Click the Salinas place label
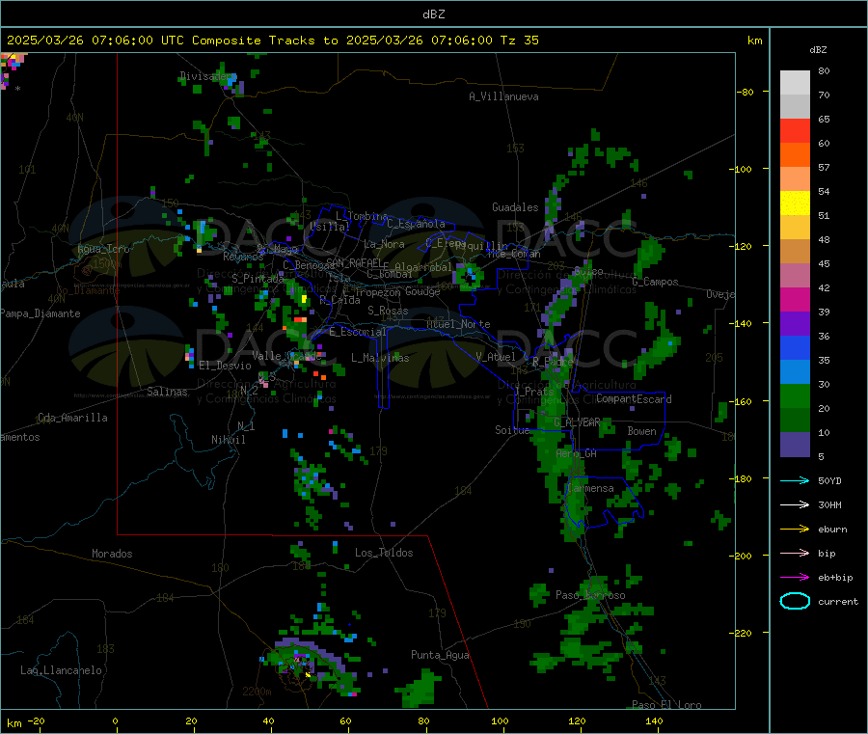868x734 pixels. (167, 392)
